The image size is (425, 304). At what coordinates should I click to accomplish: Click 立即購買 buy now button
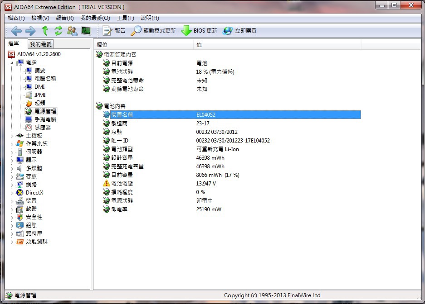pyautogui.click(x=239, y=31)
